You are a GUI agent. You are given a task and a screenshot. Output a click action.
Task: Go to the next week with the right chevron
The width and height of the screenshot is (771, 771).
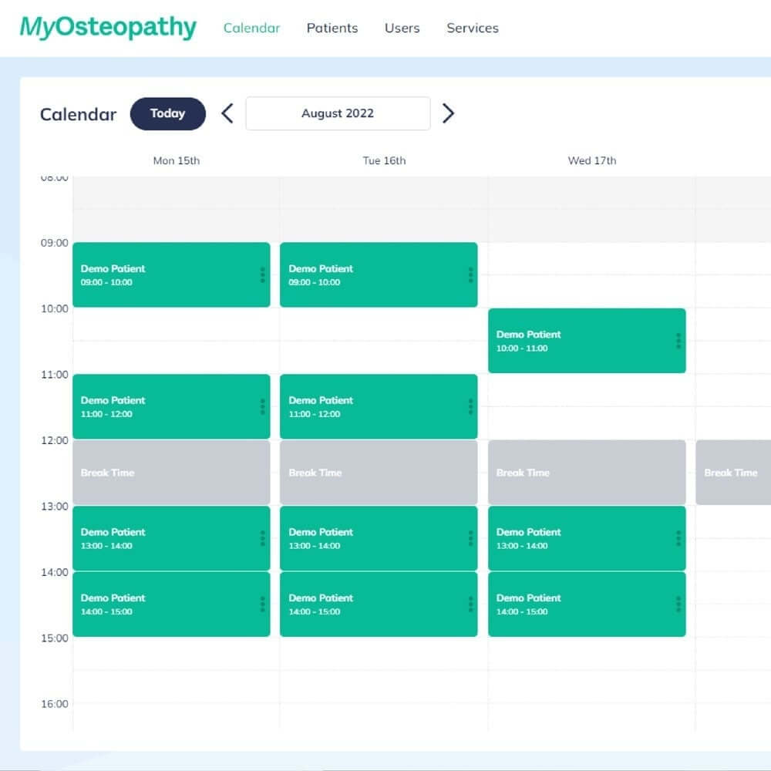point(448,113)
